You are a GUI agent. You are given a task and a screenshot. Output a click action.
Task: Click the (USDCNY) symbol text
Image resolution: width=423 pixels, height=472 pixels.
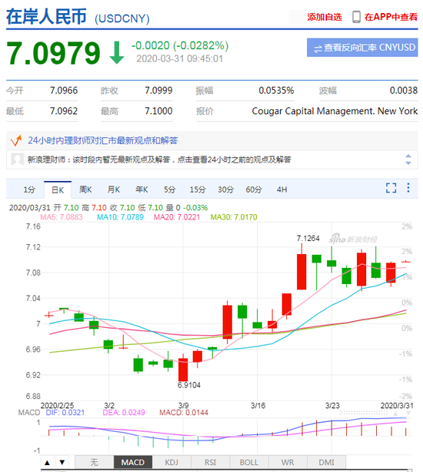(122, 18)
